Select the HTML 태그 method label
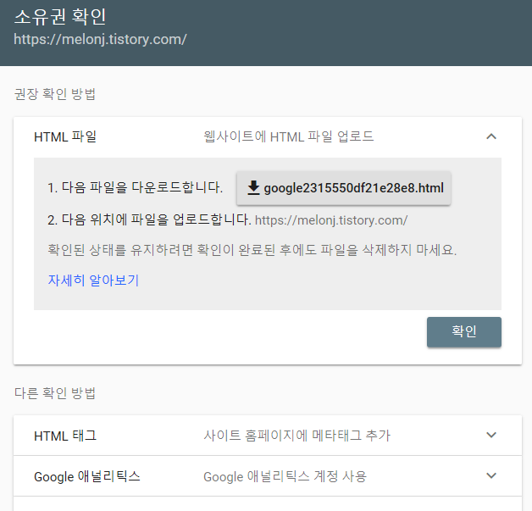532x511 pixels. [65, 436]
